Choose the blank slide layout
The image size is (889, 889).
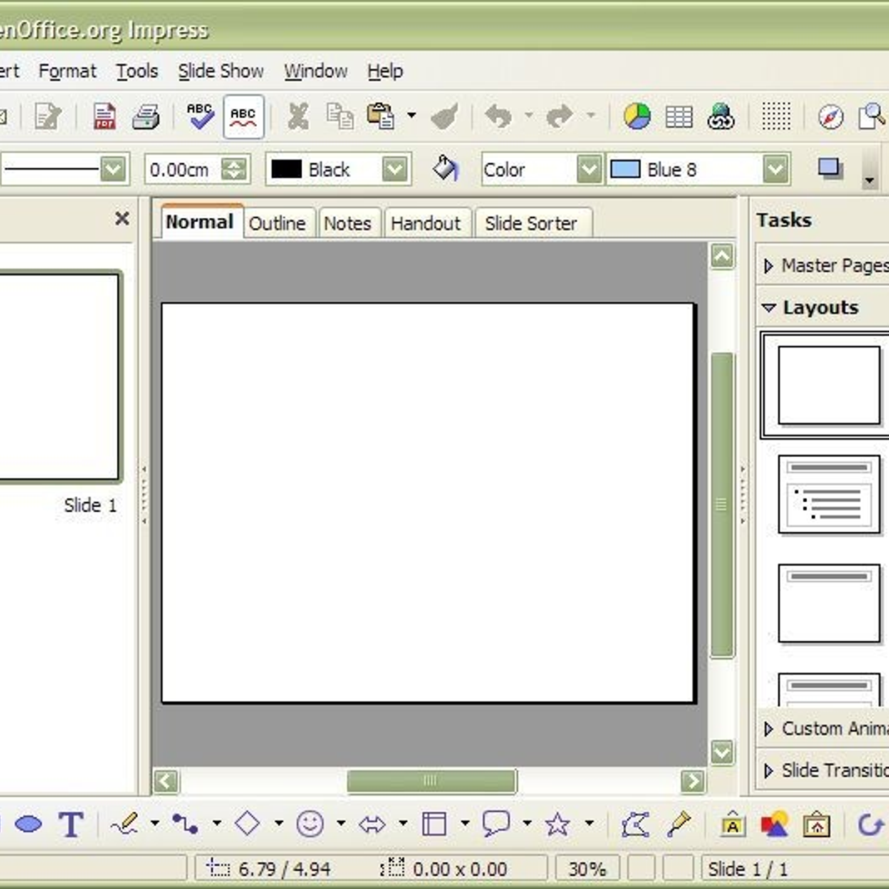coord(829,385)
